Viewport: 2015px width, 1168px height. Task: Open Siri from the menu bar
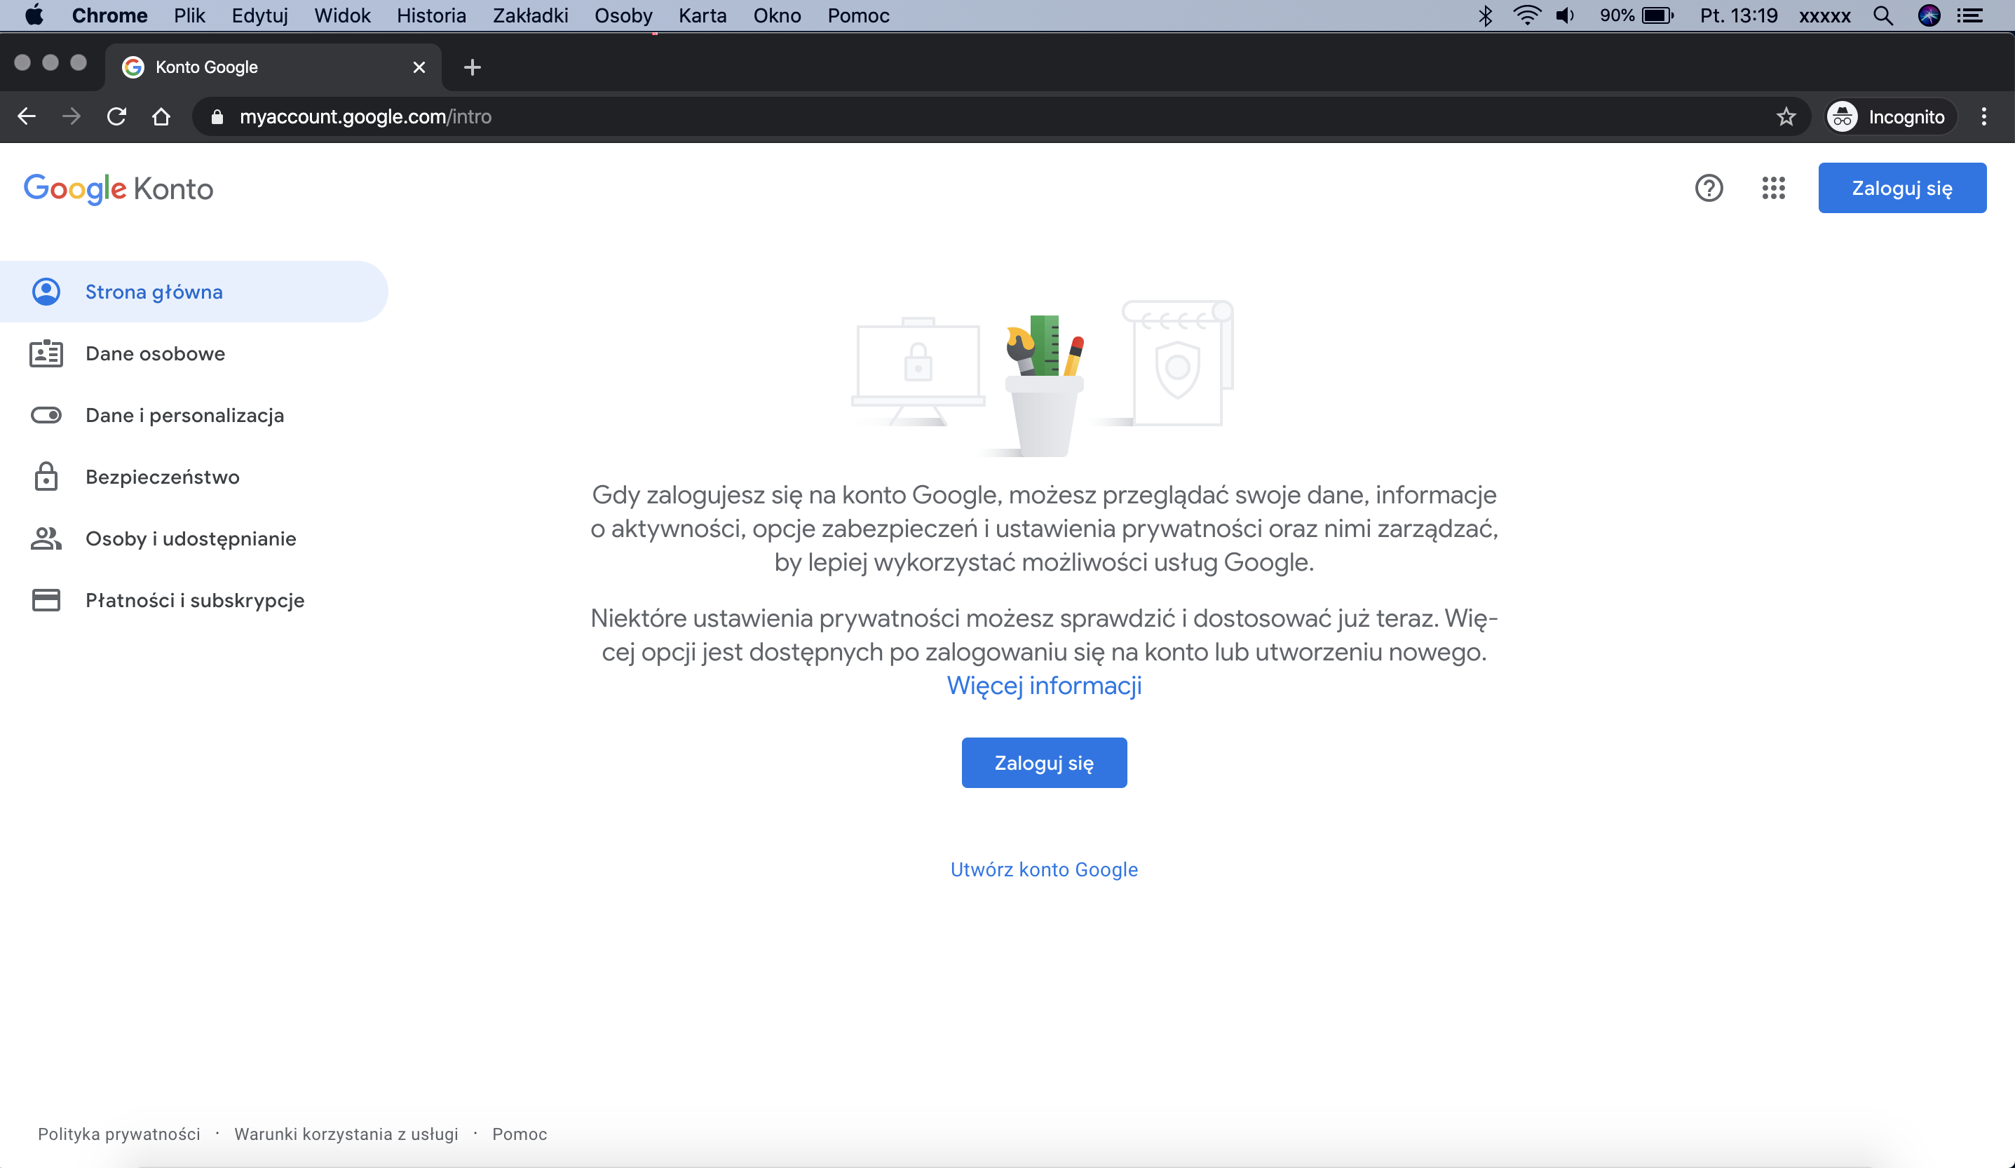tap(1929, 15)
